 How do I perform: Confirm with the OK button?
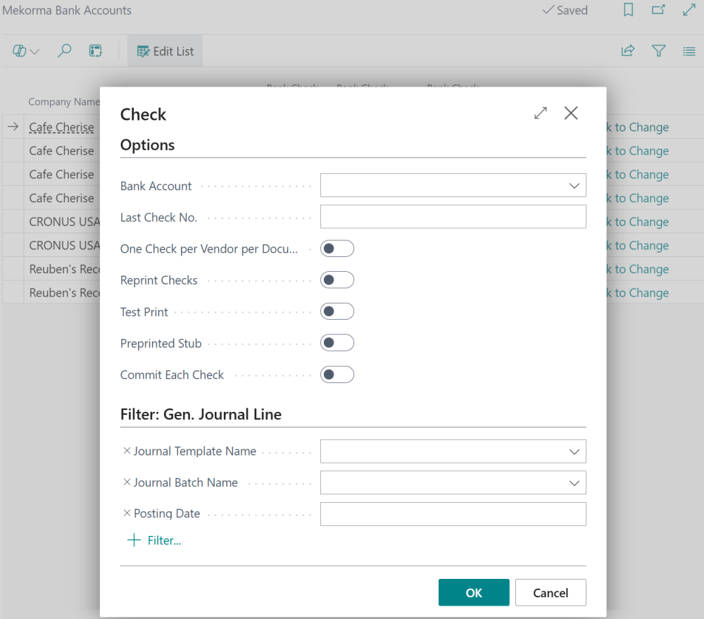(473, 592)
